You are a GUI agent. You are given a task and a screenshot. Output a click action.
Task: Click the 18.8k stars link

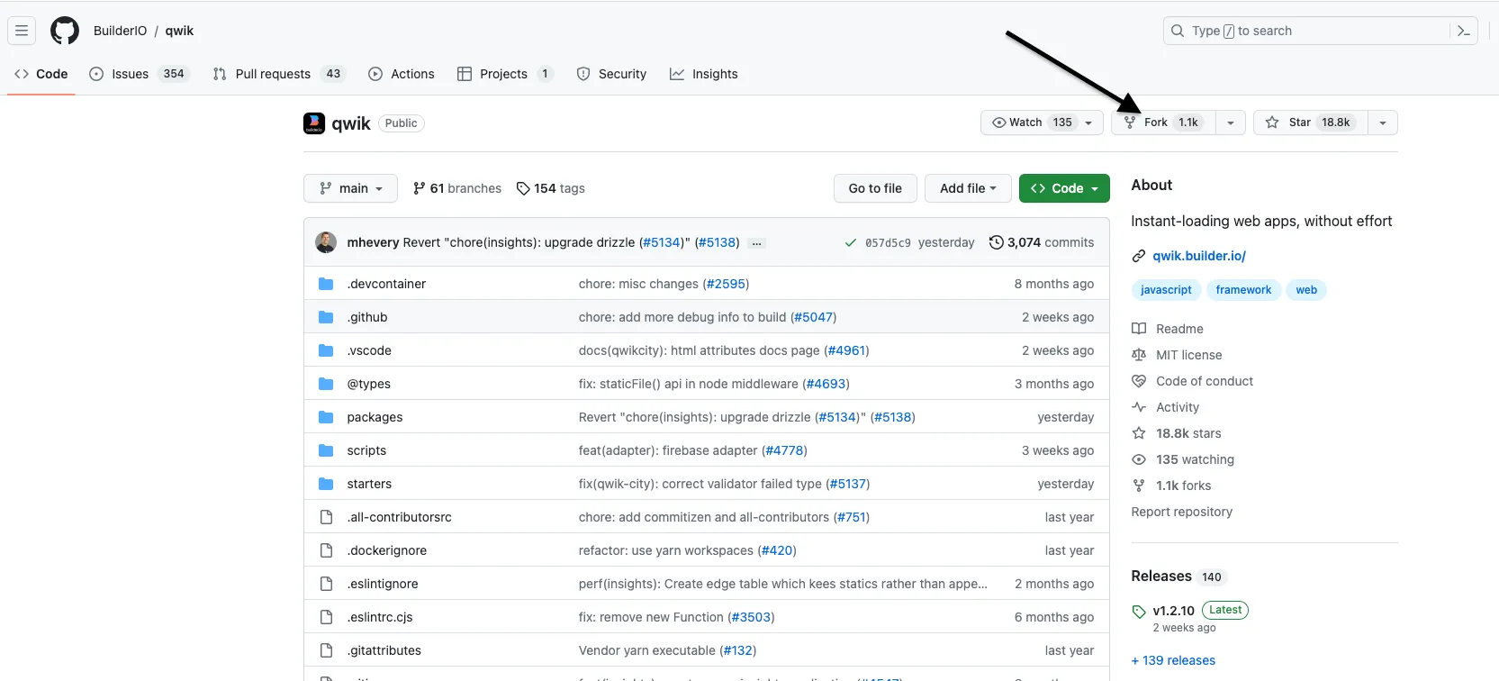(x=1188, y=433)
